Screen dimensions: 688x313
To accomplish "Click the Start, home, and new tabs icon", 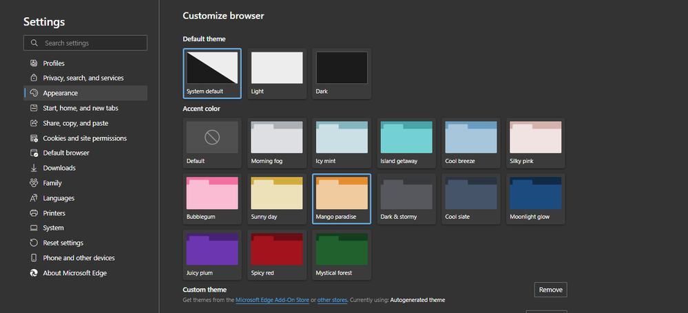I will (34, 108).
